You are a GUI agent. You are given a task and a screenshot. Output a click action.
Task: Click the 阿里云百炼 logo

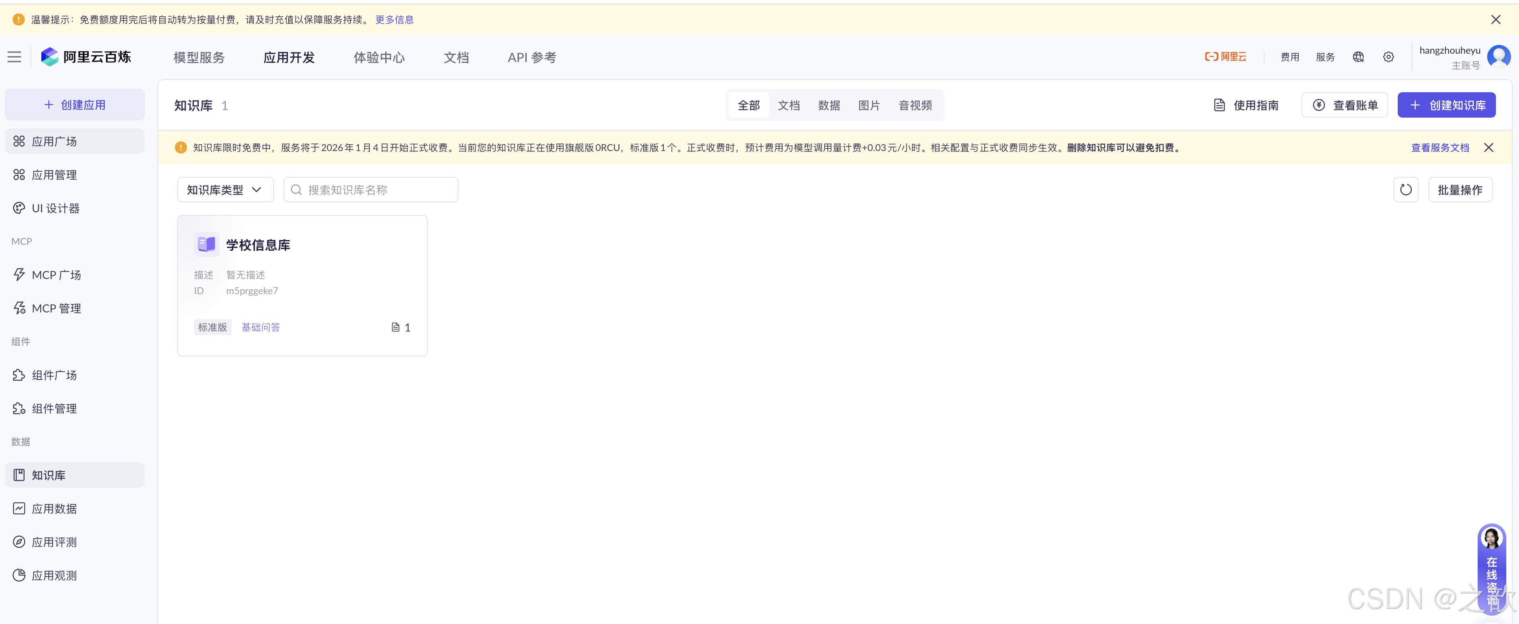(86, 57)
